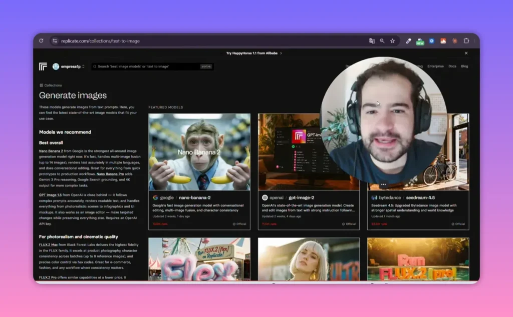The image size is (513, 317).
Task: Open the three-dot menu under webcam bubble
Action: pos(383,184)
